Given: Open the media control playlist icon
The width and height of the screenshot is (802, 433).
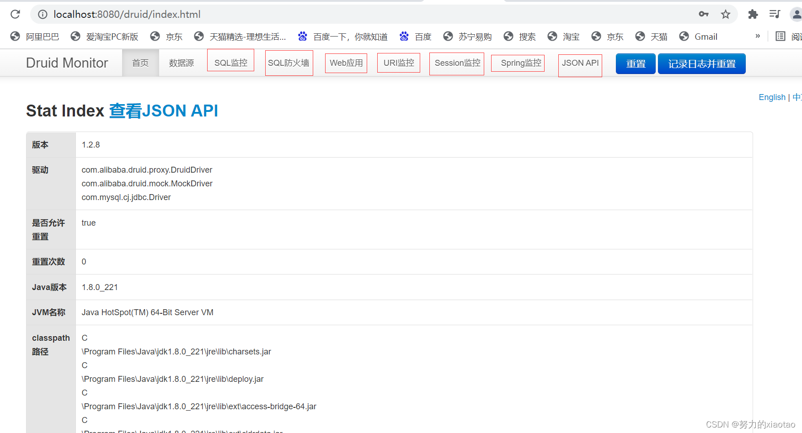Looking at the screenshot, I should tap(775, 14).
